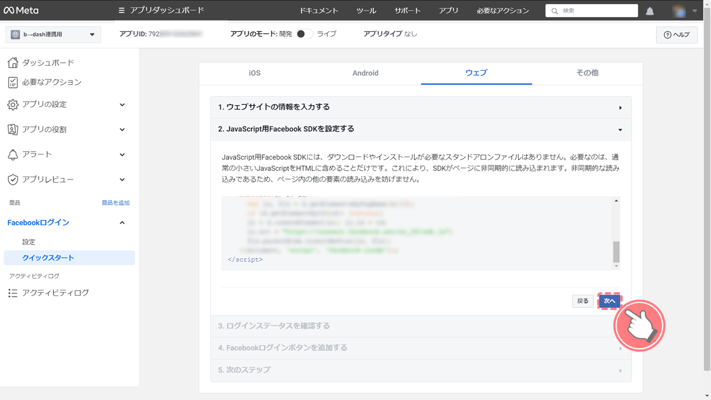The width and height of the screenshot is (711, 400).
Task: Open the hamburger menu next to アプリダッシュボード
Action: (x=122, y=11)
